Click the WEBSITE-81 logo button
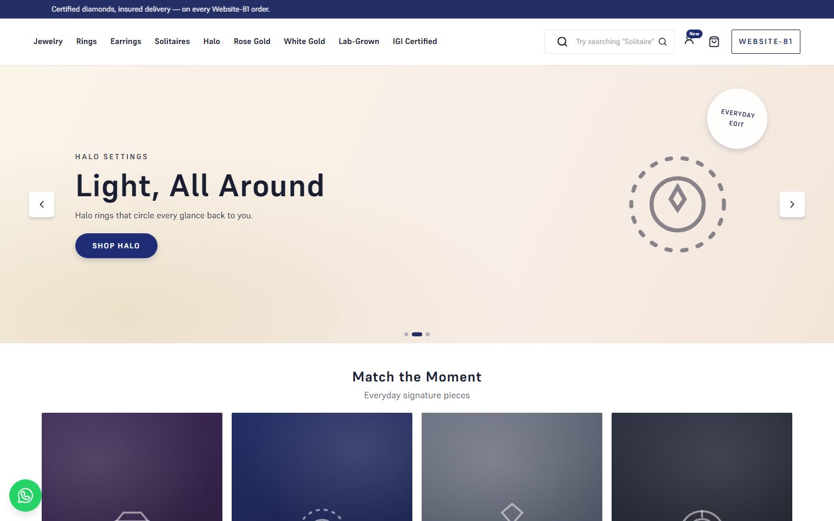This screenshot has width=834, height=521. [766, 42]
